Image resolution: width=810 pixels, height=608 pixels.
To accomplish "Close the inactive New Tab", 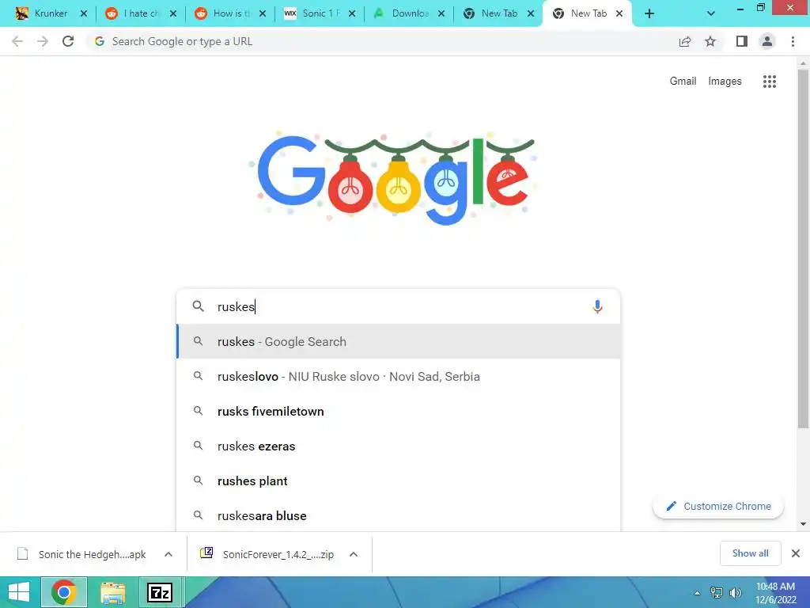I will [x=531, y=14].
